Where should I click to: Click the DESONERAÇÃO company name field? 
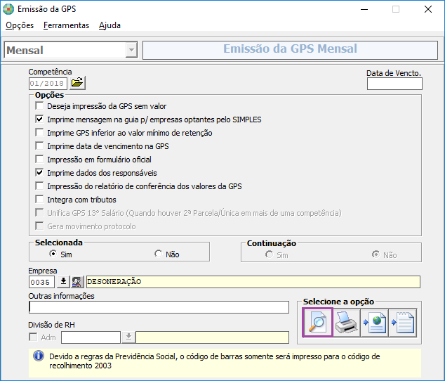(x=253, y=282)
